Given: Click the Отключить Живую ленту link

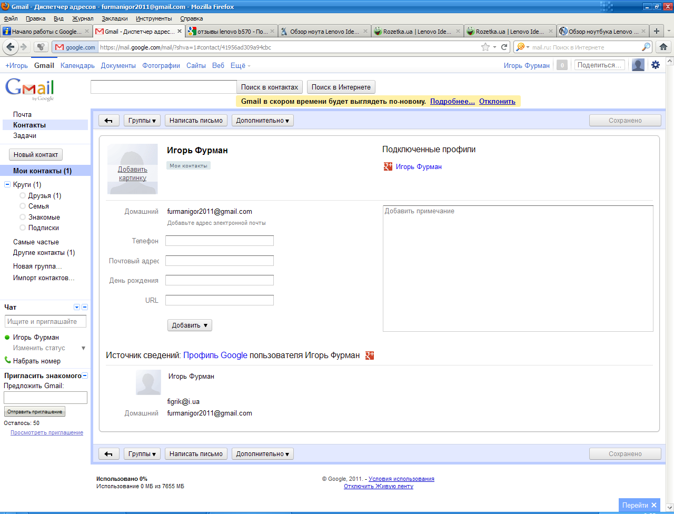Looking at the screenshot, I should 379,486.
